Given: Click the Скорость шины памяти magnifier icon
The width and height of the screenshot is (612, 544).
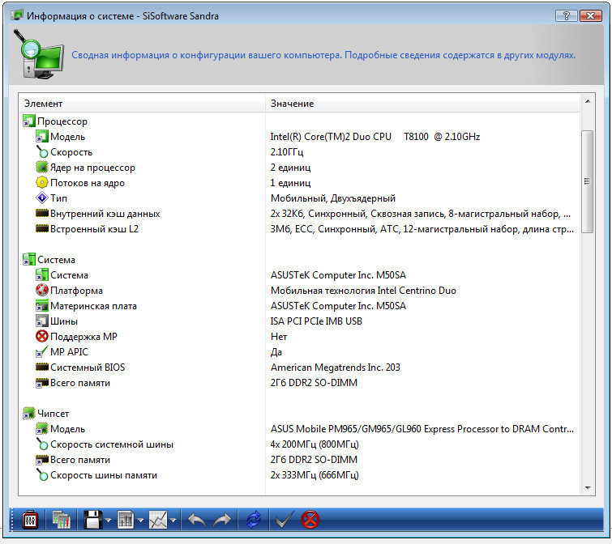Looking at the screenshot, I should [42, 474].
